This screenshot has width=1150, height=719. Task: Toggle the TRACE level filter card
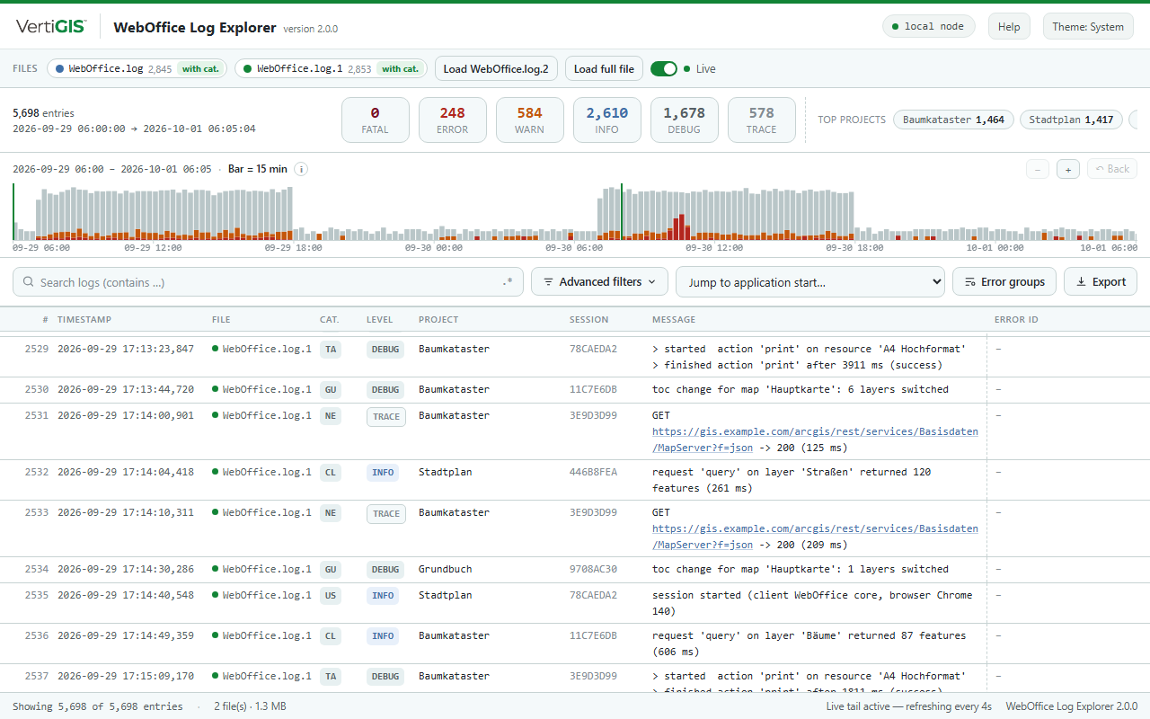(x=762, y=120)
